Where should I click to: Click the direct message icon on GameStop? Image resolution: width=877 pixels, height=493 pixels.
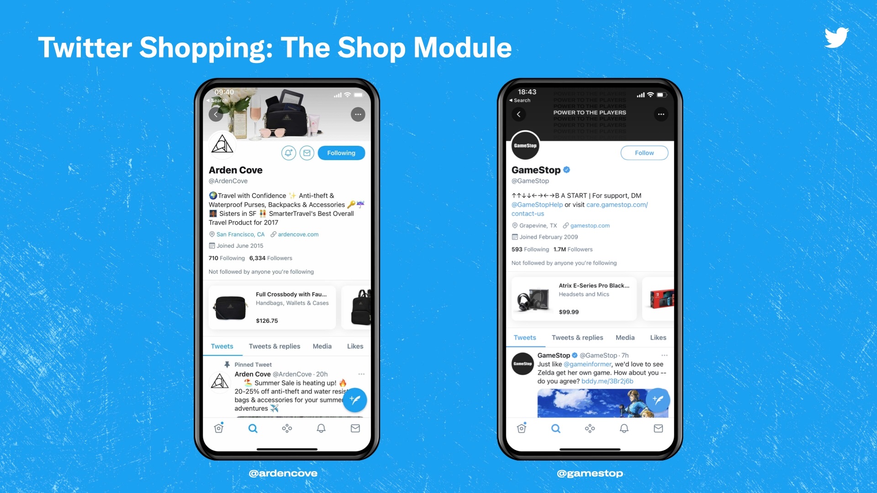657,428
